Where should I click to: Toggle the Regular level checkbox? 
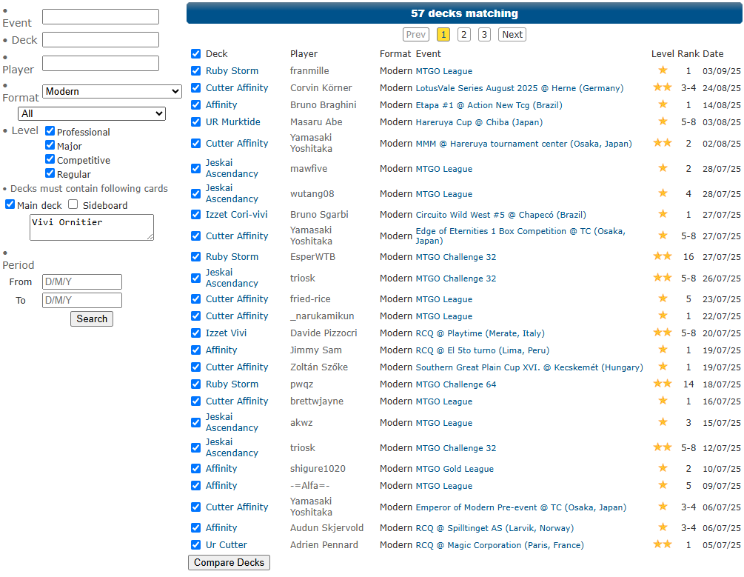click(50, 173)
